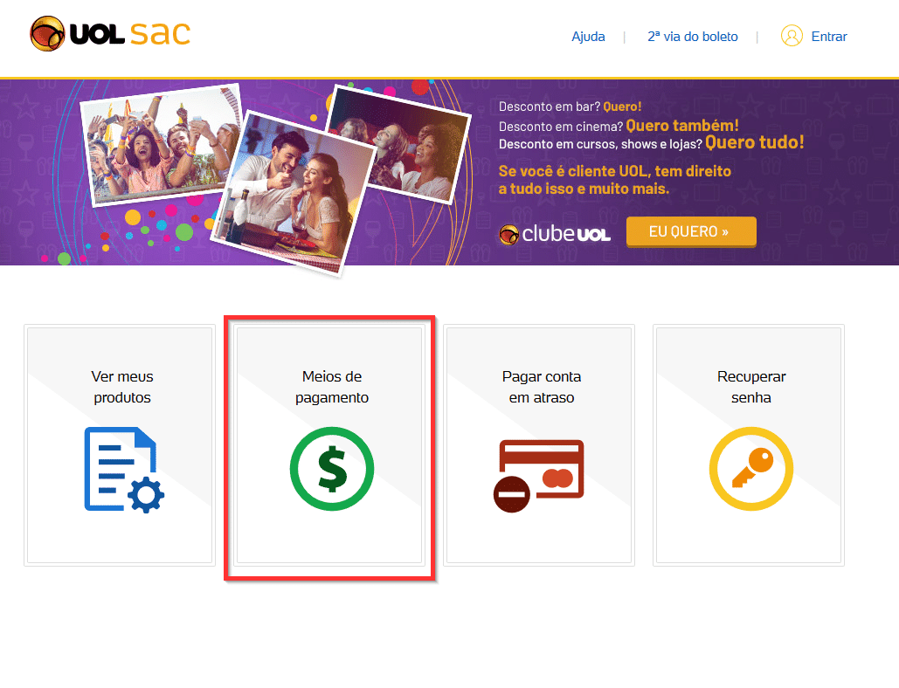Click the Clube UOL logo in banner
899x688 pixels.
point(555,234)
